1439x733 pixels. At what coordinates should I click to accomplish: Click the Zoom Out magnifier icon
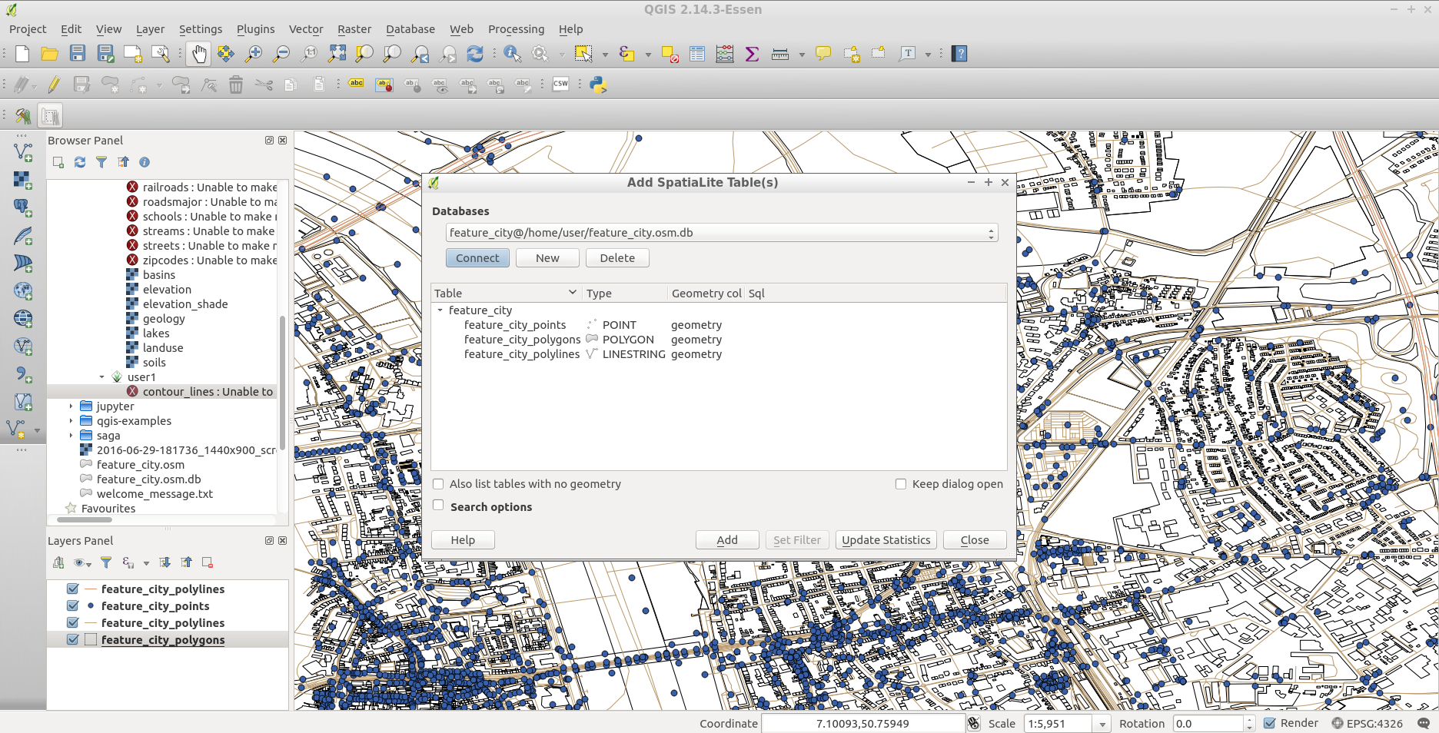pyautogui.click(x=281, y=54)
